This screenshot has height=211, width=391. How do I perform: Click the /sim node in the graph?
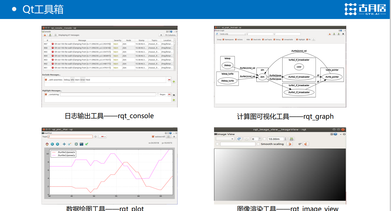pos(262,77)
